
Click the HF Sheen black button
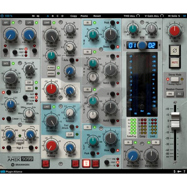tap(113, 47)
